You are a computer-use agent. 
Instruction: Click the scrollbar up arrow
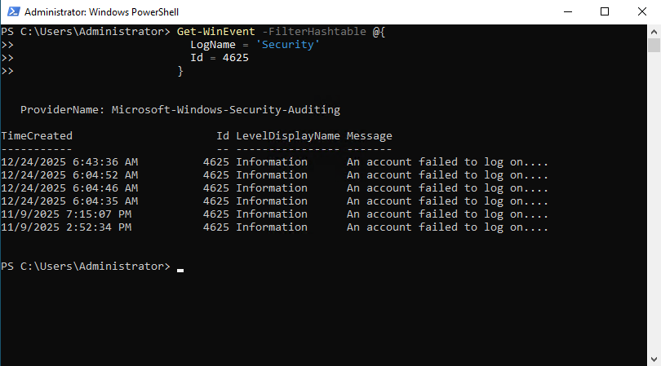pos(654,30)
